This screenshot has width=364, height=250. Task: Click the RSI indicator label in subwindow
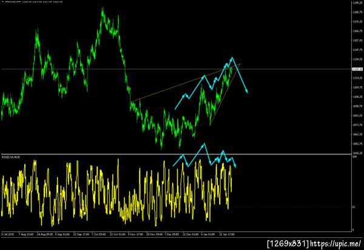click(x=11, y=157)
